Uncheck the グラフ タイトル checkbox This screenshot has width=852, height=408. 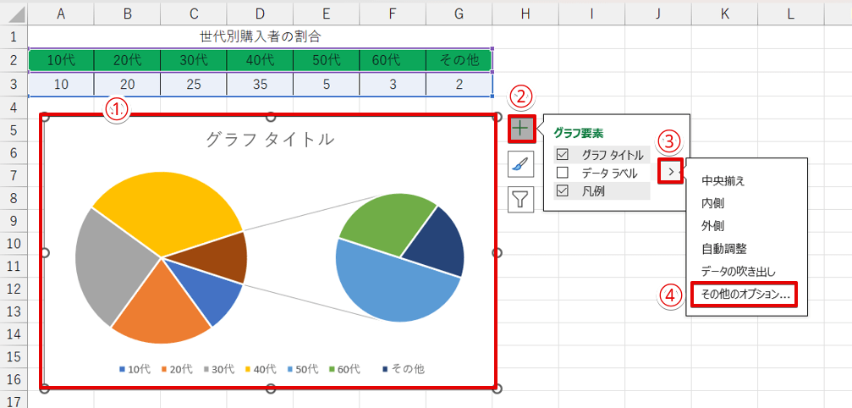(563, 155)
